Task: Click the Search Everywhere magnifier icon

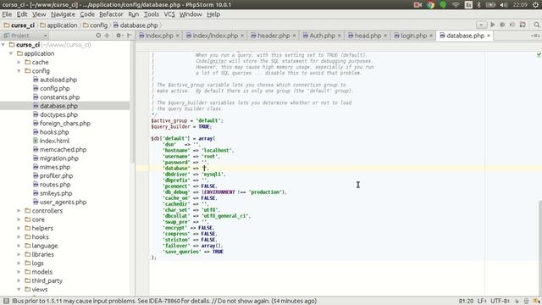Action: pos(536,25)
